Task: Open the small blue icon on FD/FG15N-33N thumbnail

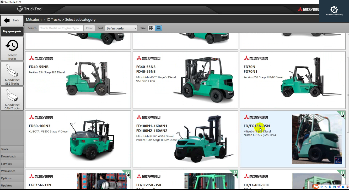Action: pyautogui.click(x=337, y=160)
